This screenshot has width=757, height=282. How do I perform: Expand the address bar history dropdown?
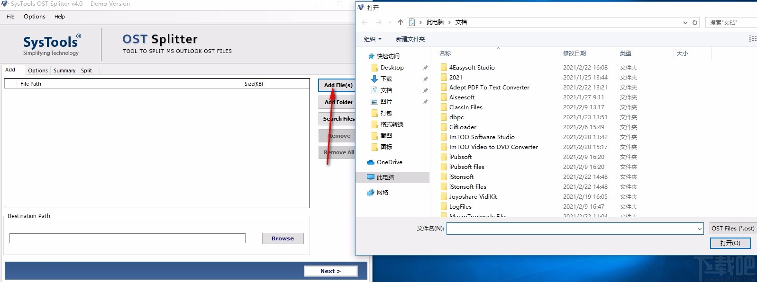click(685, 22)
